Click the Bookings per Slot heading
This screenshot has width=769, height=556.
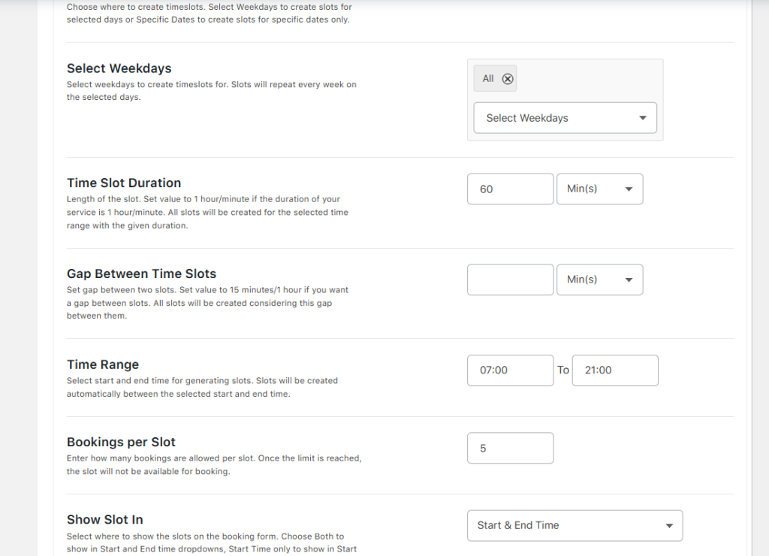pyautogui.click(x=121, y=442)
